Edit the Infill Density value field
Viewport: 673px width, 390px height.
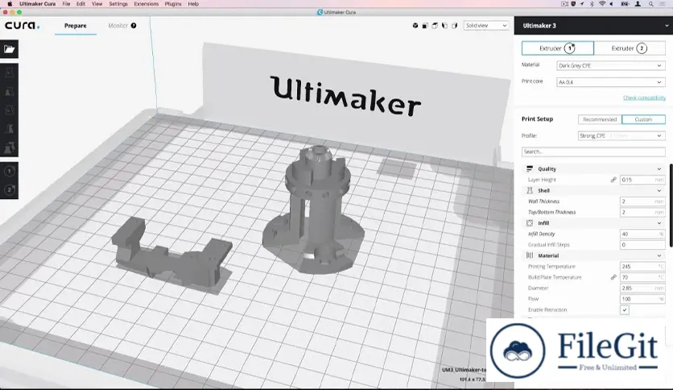click(642, 234)
